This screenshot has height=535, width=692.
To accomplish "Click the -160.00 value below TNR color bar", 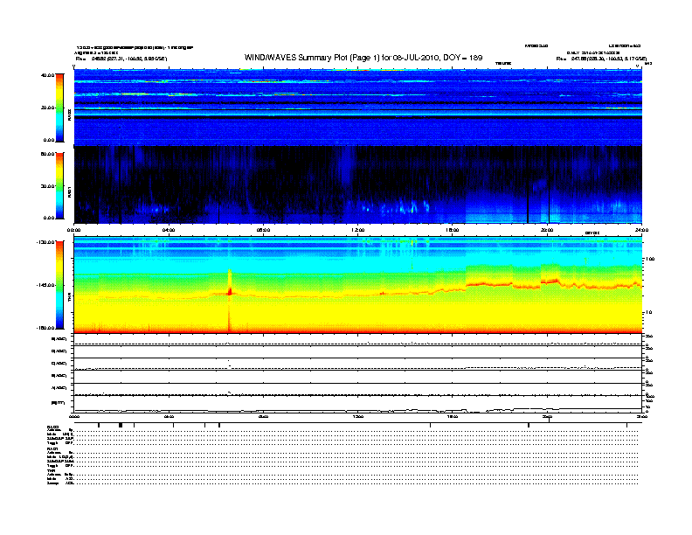I will pyautogui.click(x=45, y=328).
